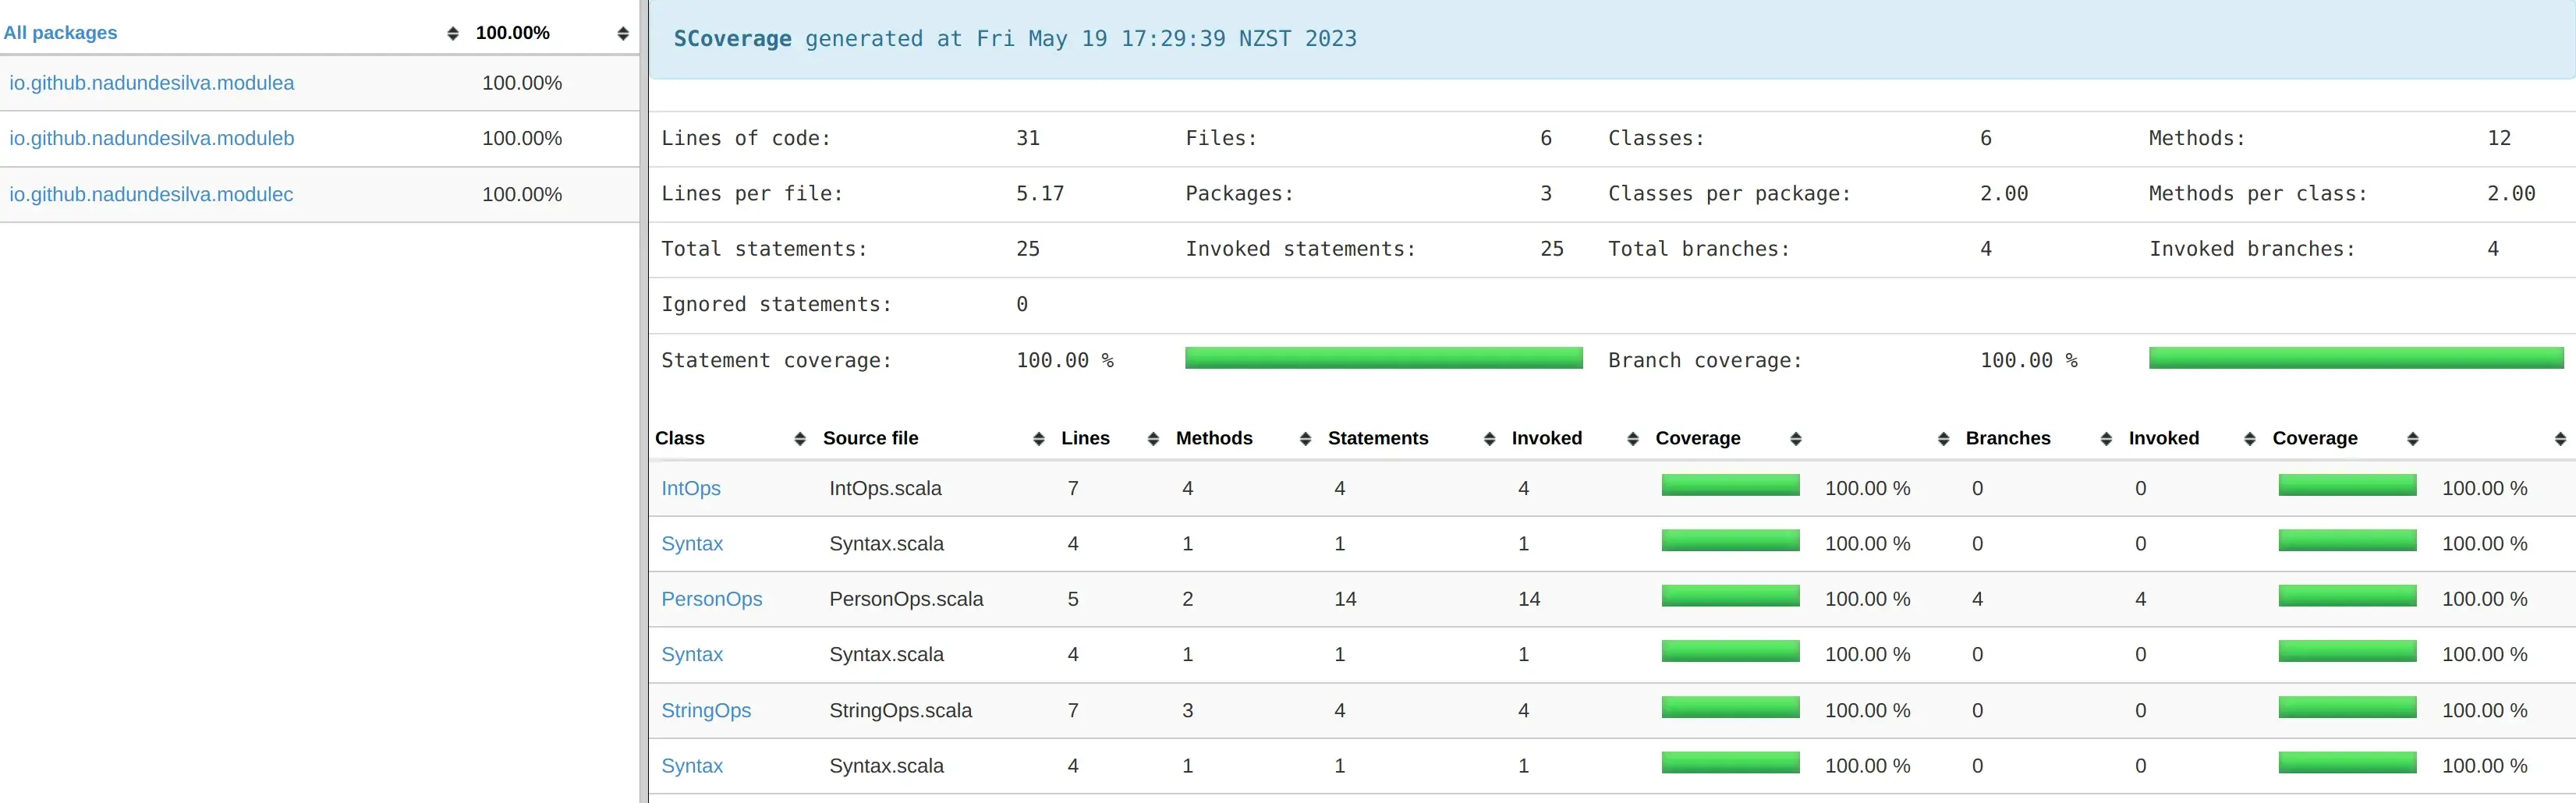The image size is (2576, 803).
Task: Click the Methods per class label
Action: (2258, 194)
